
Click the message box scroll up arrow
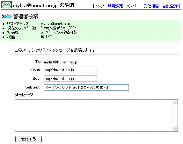click(x=175, y=102)
